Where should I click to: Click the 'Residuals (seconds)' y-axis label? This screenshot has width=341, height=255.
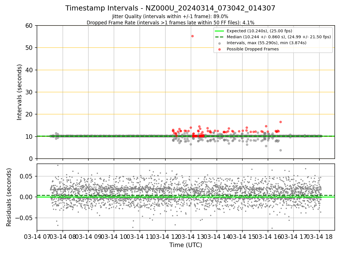9,197
